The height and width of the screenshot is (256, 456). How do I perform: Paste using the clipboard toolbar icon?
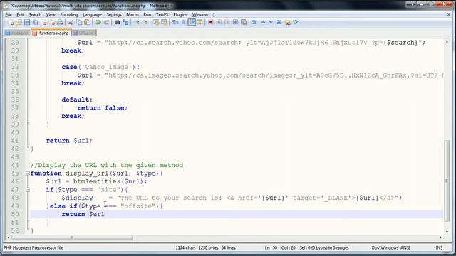click(87, 22)
